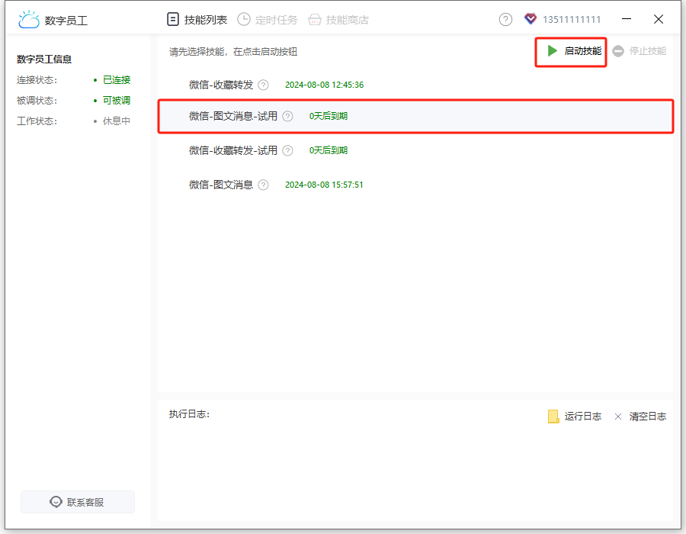This screenshot has height=534, width=686.
Task: Click the help question mark icon in title bar
Action: point(505,19)
